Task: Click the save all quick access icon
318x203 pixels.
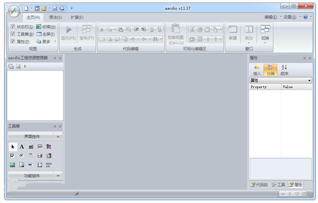Action: (62, 8)
